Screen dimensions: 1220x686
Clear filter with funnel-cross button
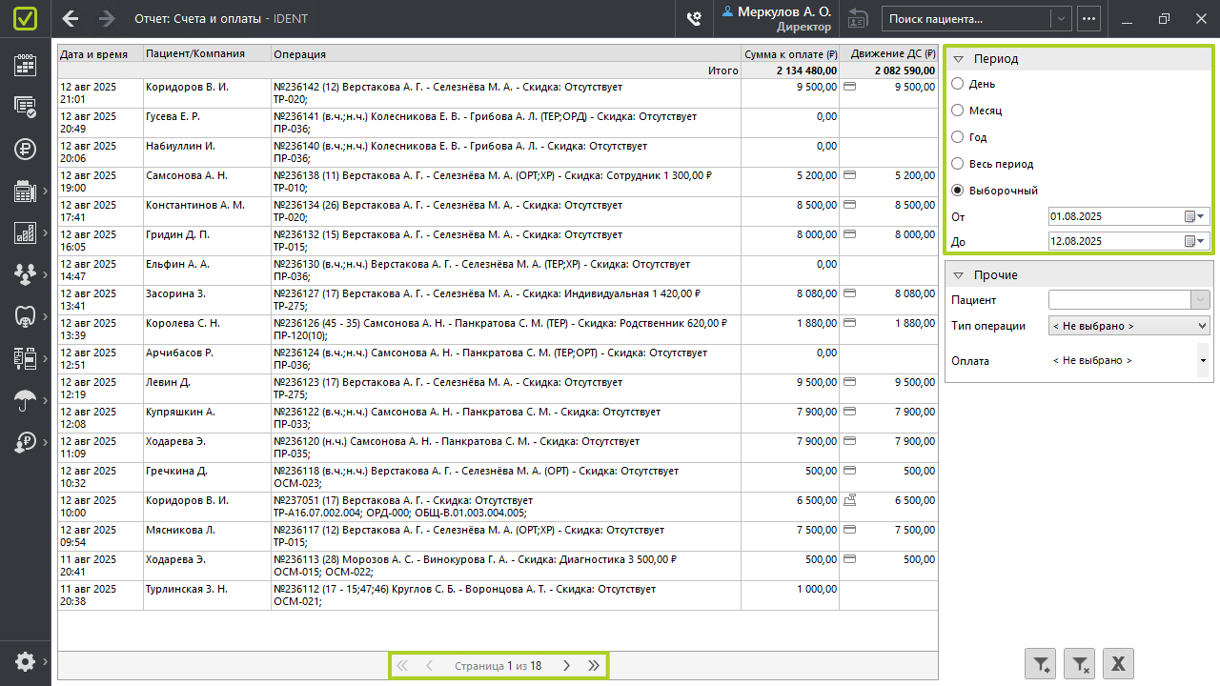click(x=1080, y=664)
